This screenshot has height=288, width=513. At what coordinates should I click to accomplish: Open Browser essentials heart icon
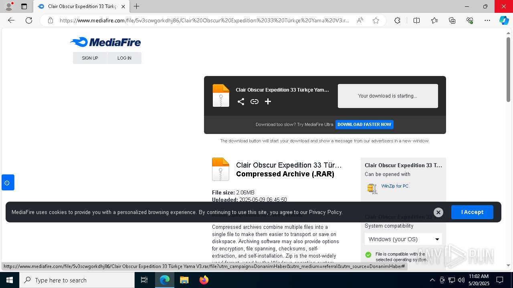(470, 20)
